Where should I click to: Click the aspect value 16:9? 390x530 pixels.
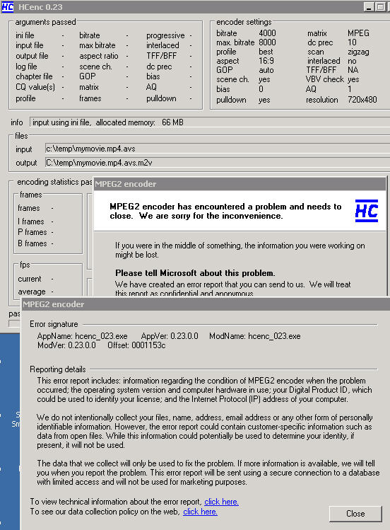pyautogui.click(x=266, y=61)
